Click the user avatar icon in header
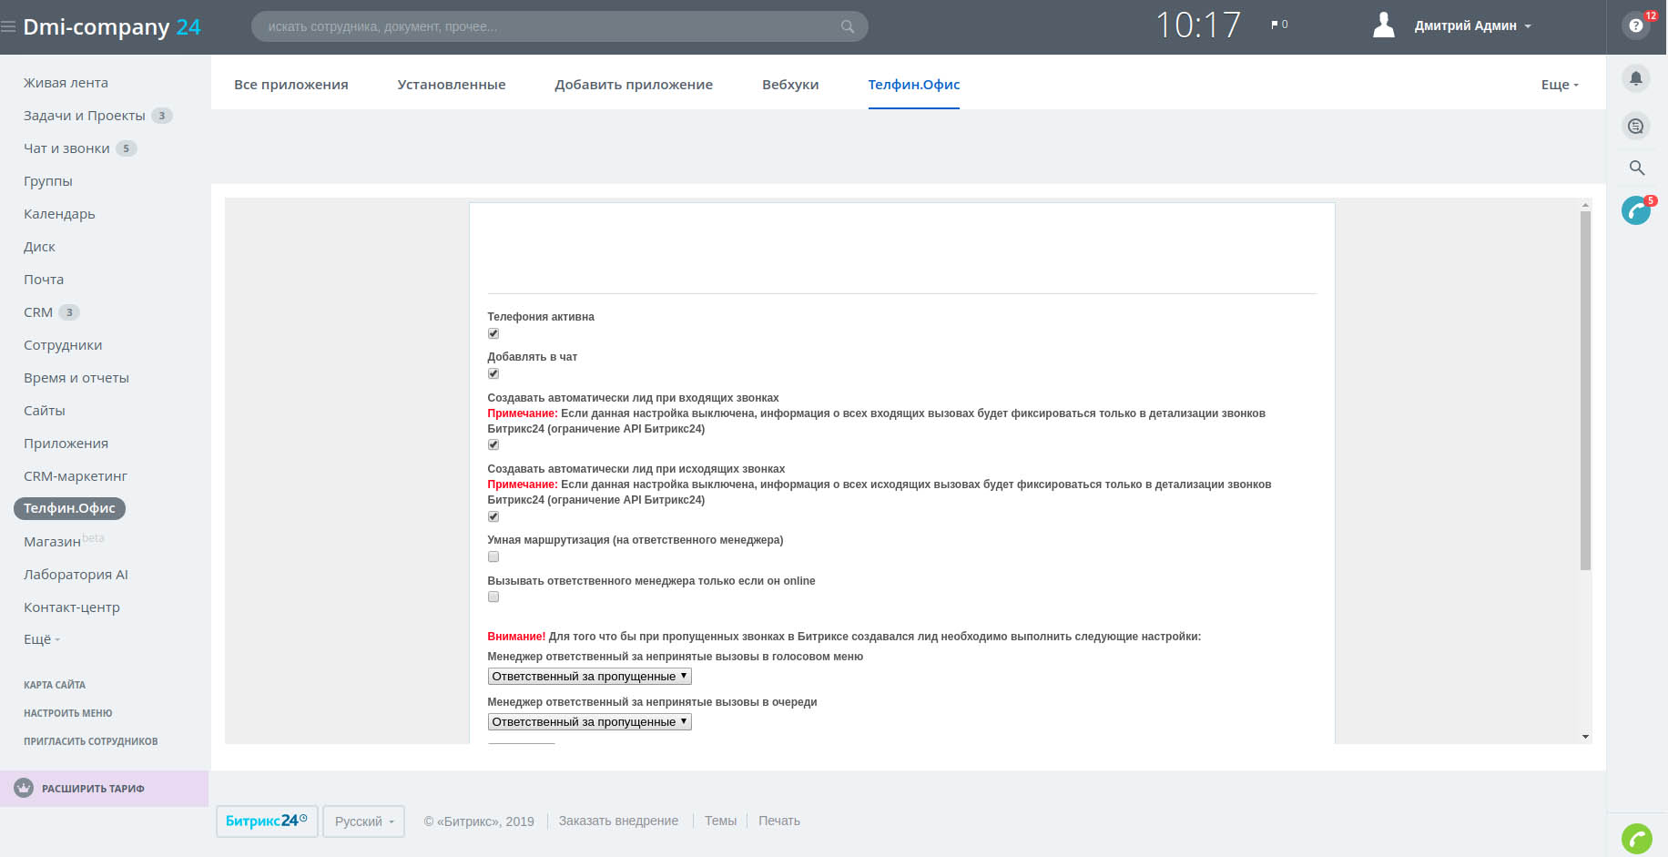The image size is (1668, 857). [1383, 26]
